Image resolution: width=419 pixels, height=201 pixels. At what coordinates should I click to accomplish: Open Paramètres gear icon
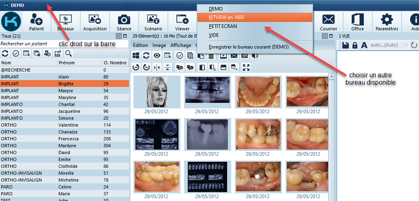387,21
